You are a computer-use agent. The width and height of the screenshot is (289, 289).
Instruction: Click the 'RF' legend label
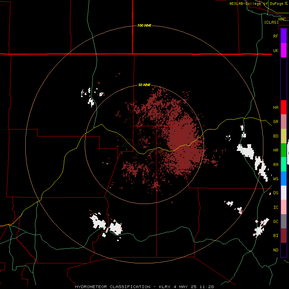[276, 36]
